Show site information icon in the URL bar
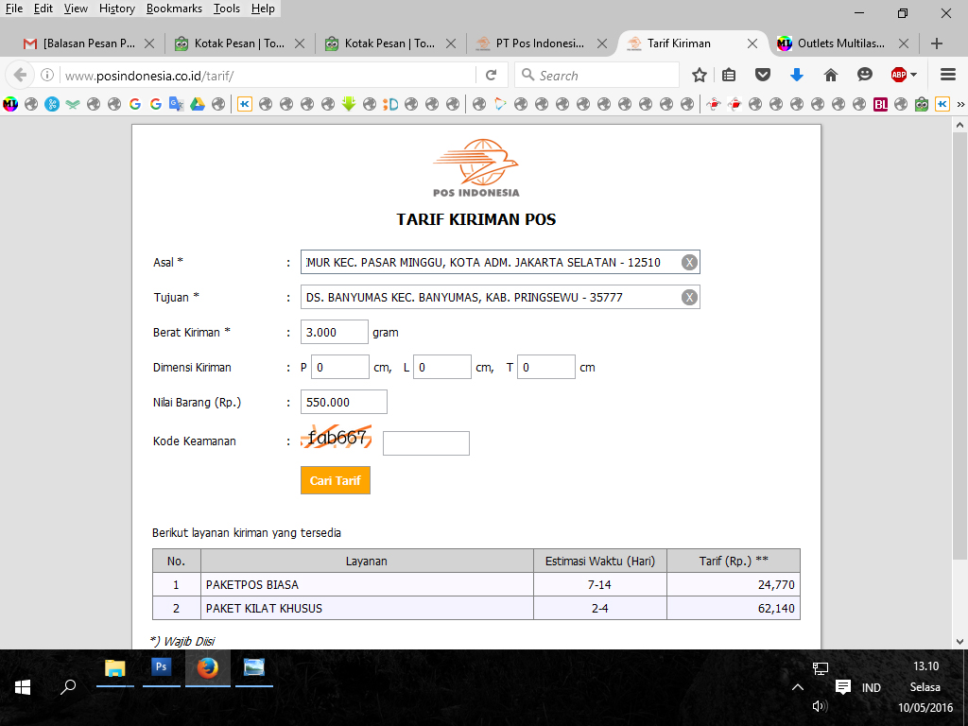Image resolution: width=968 pixels, height=726 pixels. [x=47, y=76]
